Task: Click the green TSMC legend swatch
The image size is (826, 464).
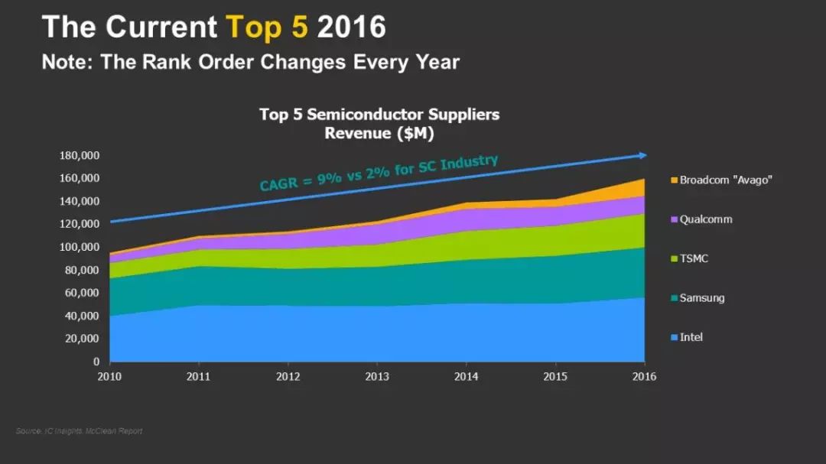Action: [674, 258]
